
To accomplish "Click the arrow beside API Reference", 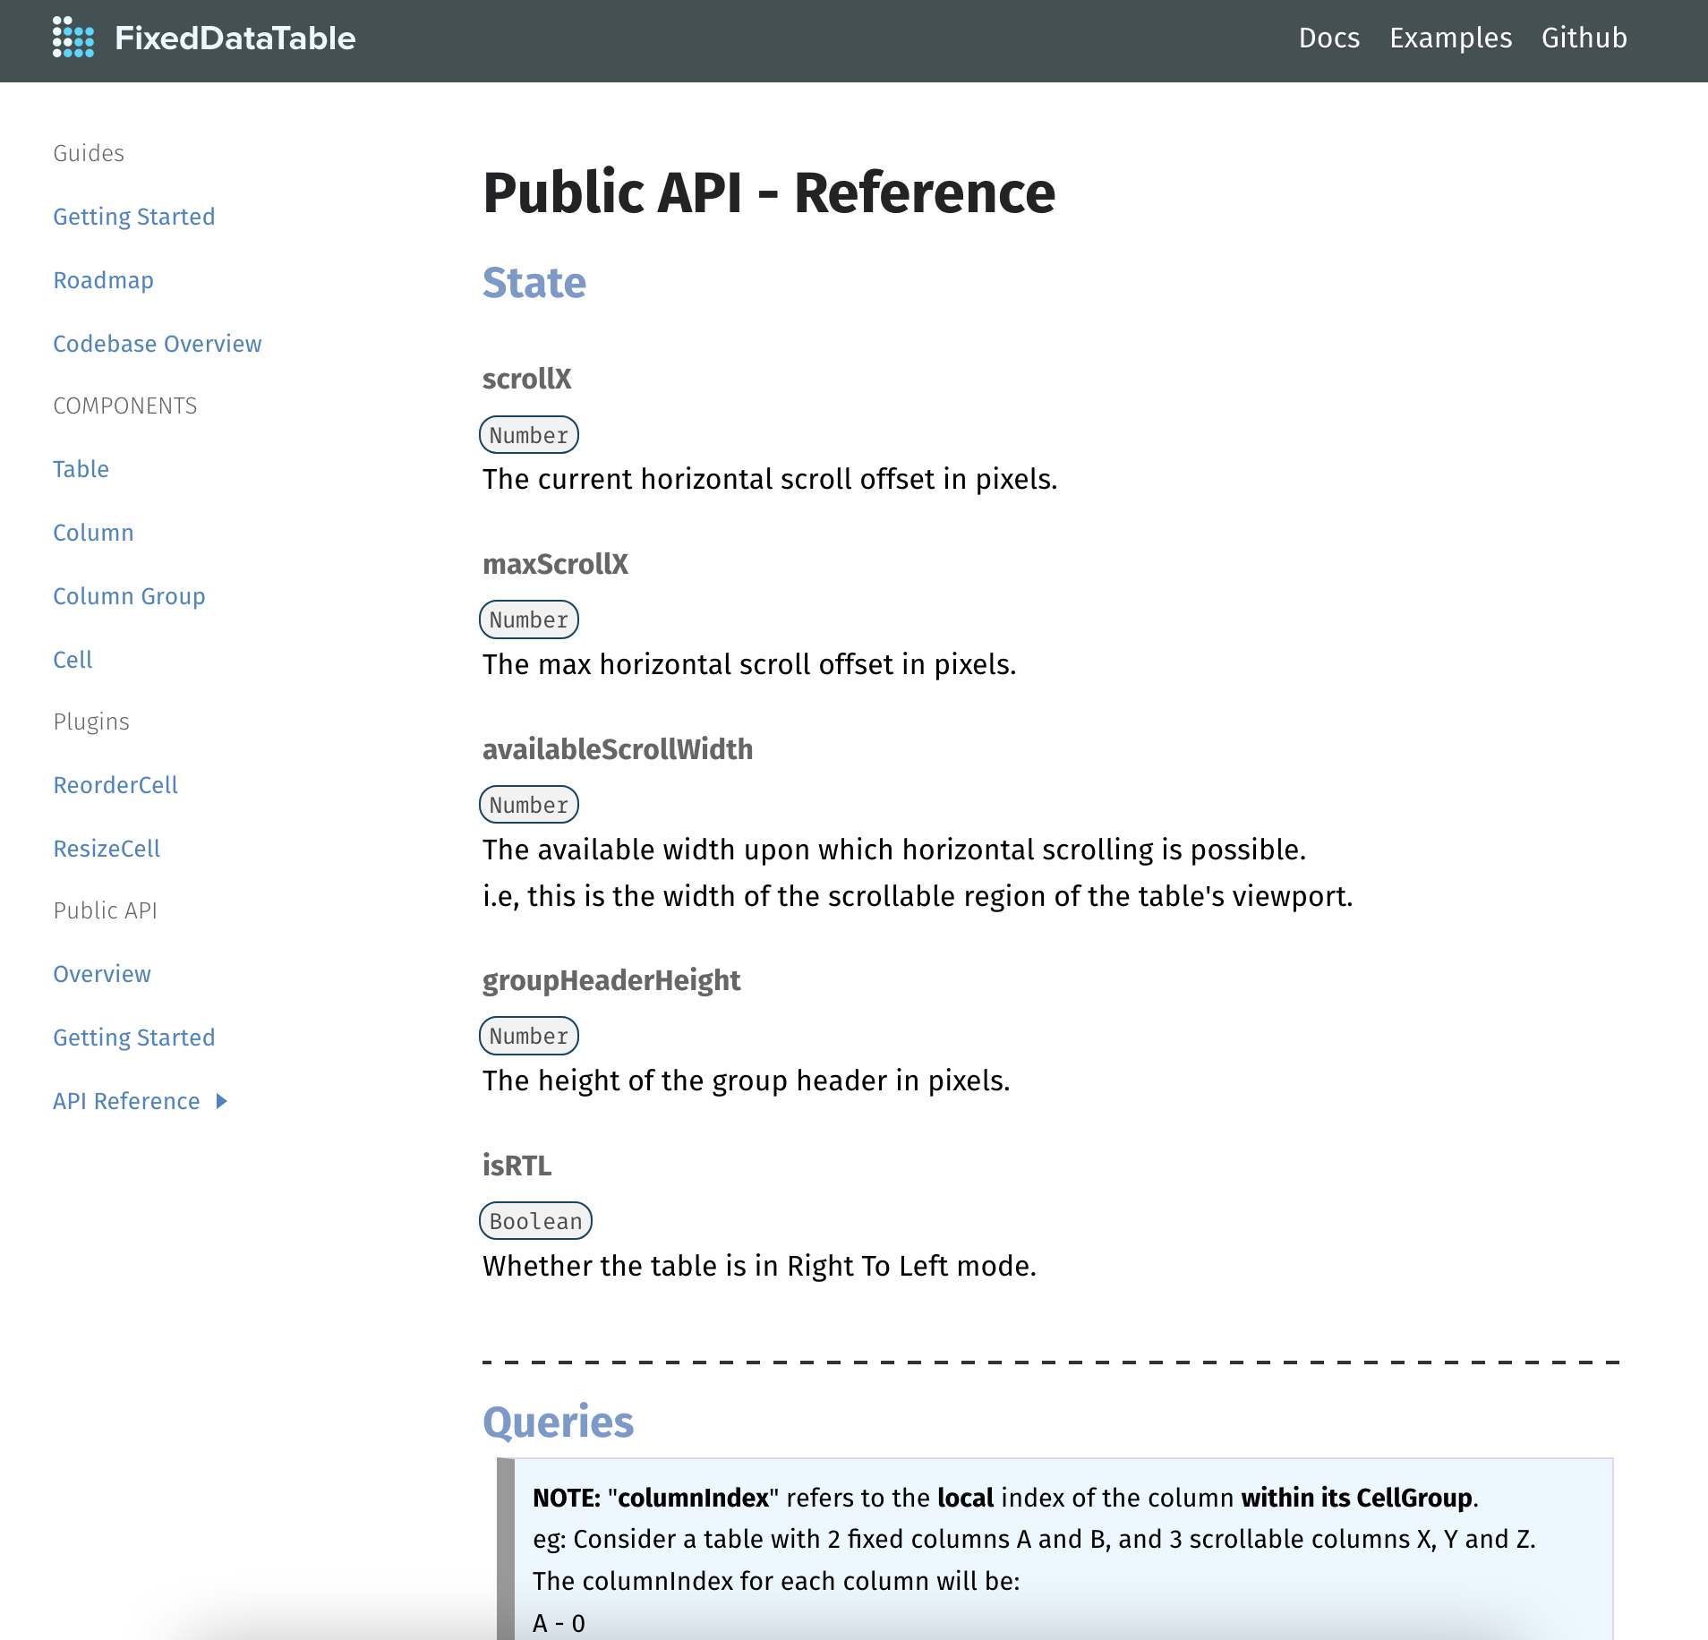I will click(x=222, y=1101).
